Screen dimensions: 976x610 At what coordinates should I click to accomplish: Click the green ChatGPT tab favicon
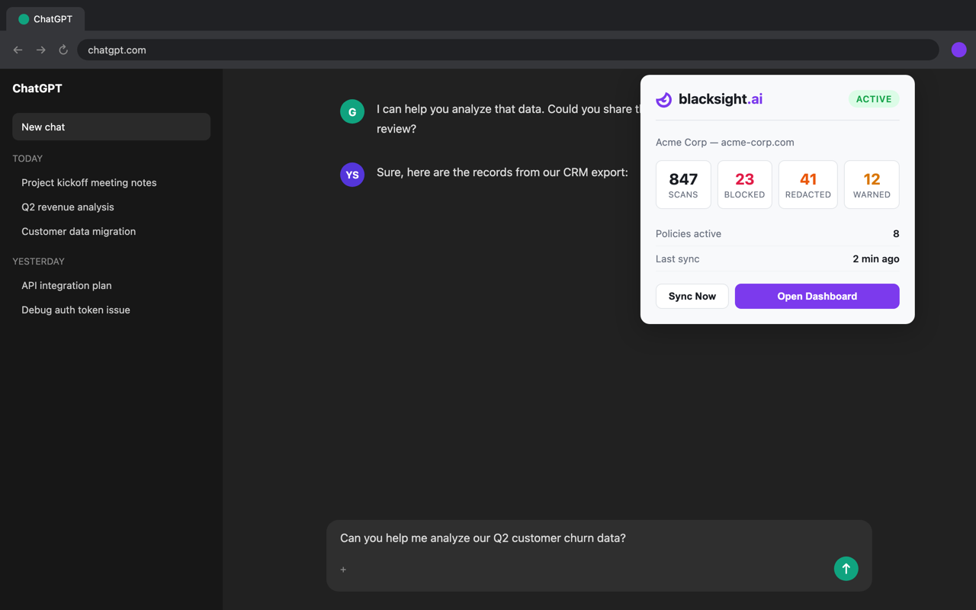[24, 19]
